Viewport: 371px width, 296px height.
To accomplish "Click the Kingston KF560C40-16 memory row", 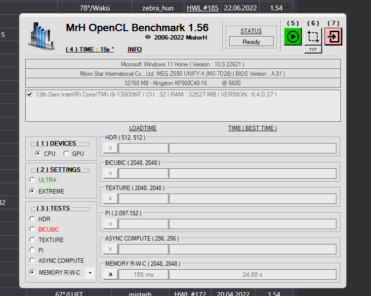I will (183, 83).
